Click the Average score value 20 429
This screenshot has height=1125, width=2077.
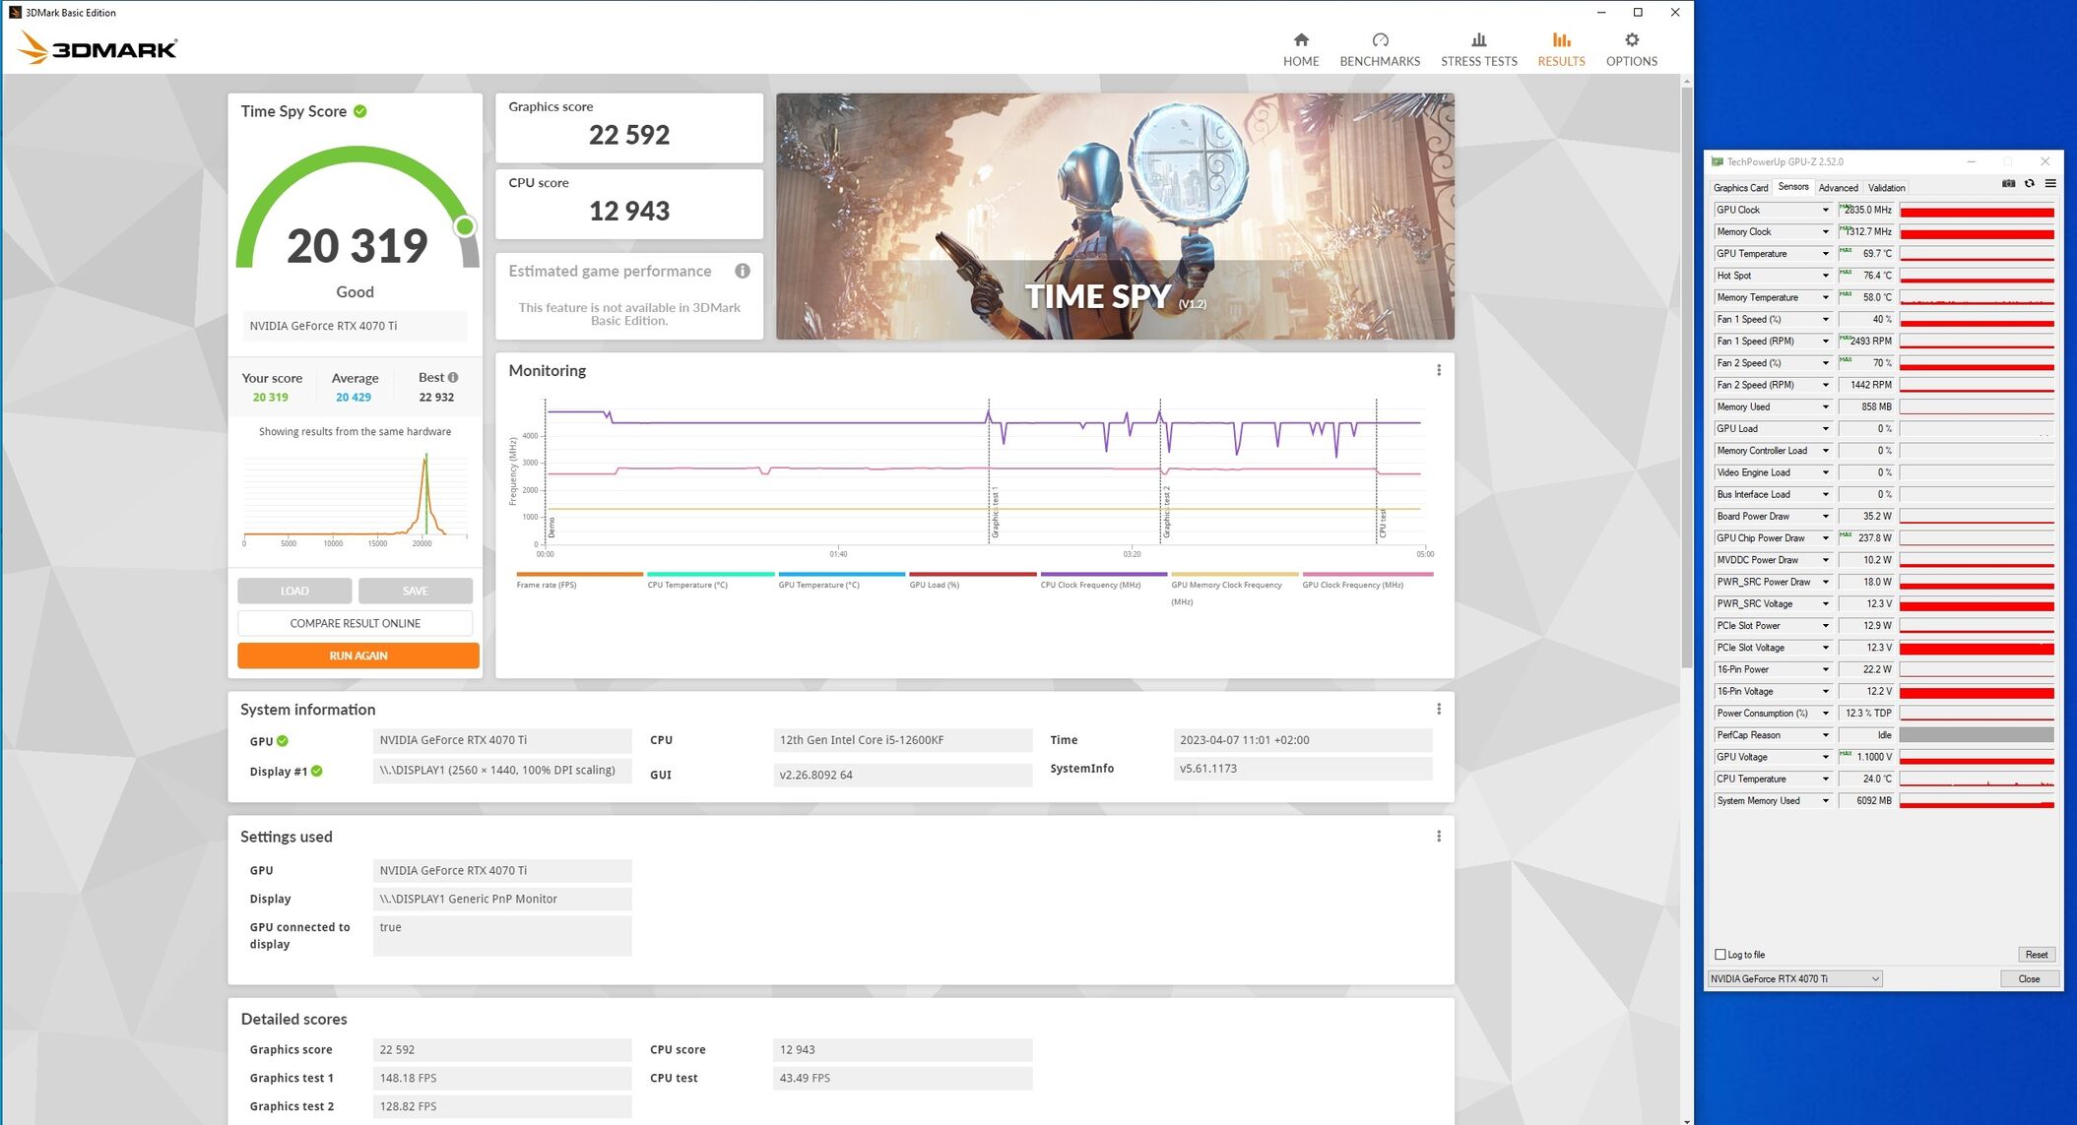click(x=354, y=398)
